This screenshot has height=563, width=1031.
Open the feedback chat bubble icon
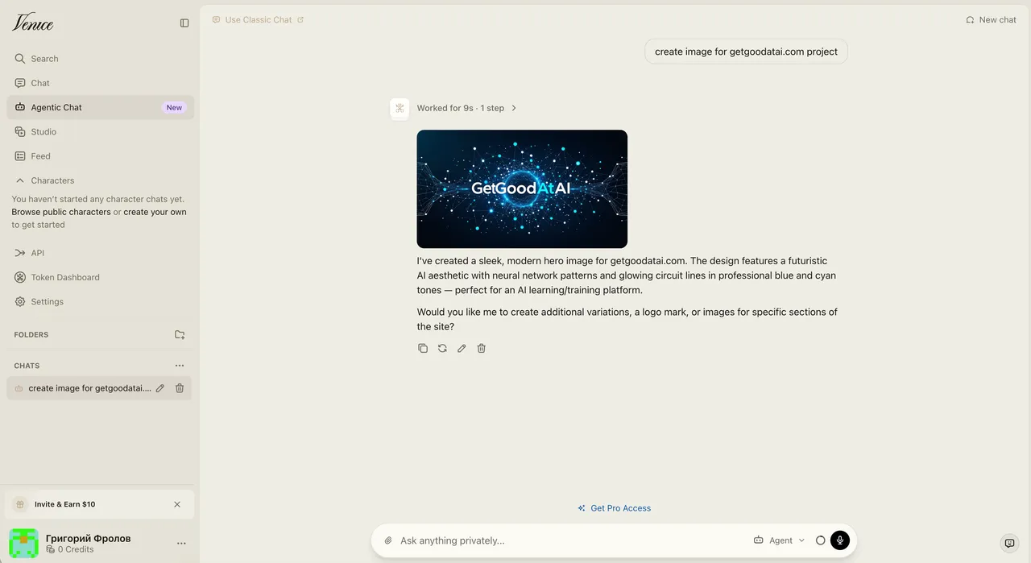[1009, 544]
